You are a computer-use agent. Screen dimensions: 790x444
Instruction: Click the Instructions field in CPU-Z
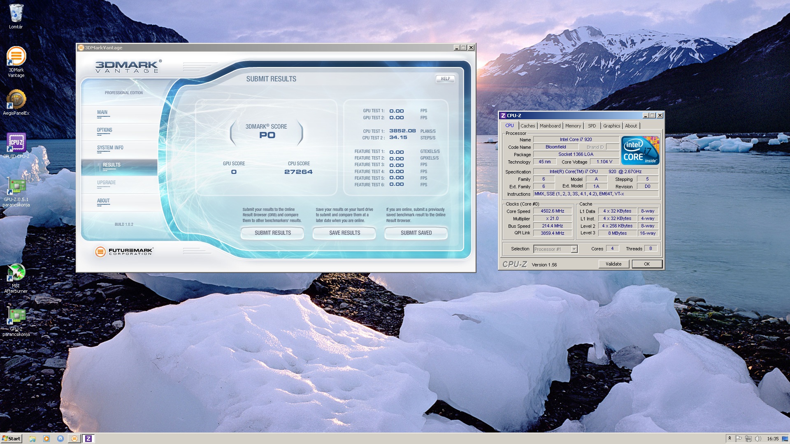pos(596,194)
